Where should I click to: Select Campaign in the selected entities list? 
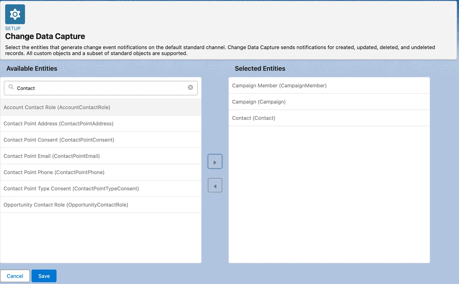pyautogui.click(x=259, y=102)
